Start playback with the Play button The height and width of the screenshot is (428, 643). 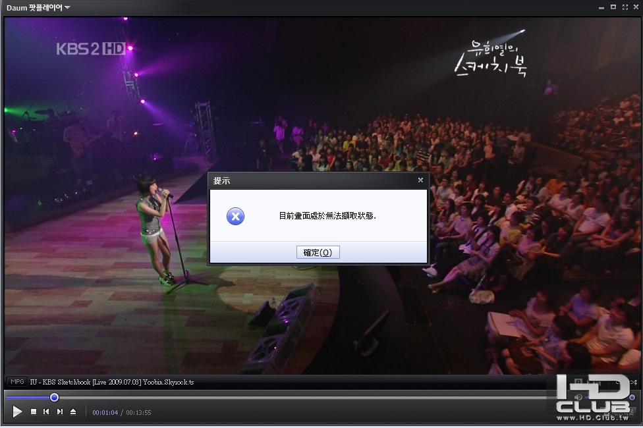tap(17, 411)
